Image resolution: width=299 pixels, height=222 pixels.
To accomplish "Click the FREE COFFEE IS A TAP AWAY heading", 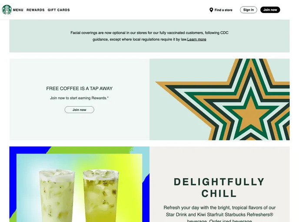I will coord(80,88).
